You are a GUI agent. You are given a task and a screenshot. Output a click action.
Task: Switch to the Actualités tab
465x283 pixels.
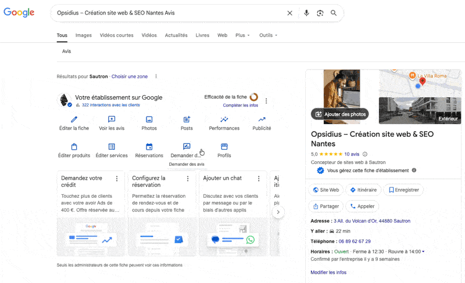pos(176,35)
